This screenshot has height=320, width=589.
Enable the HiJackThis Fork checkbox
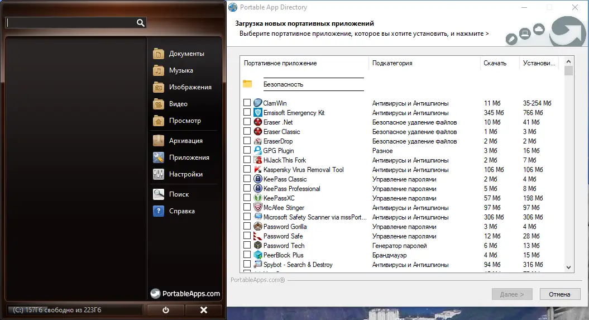[247, 160]
